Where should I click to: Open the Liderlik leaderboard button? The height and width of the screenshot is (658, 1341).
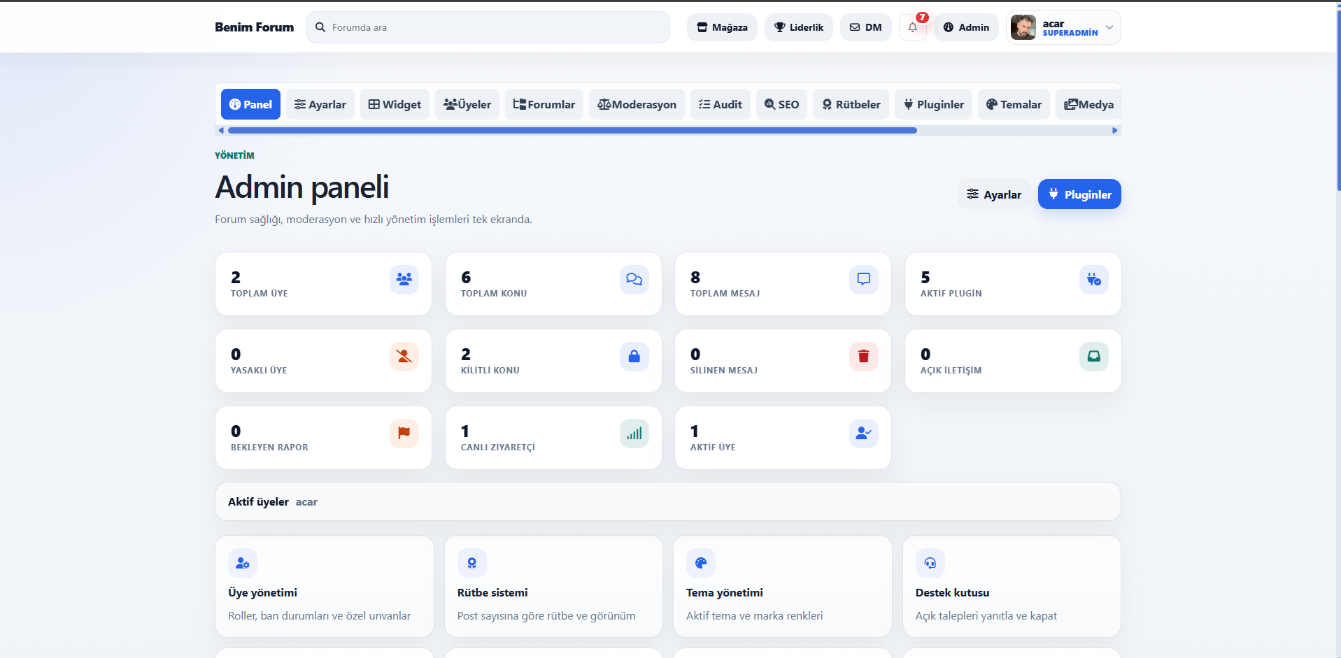pyautogui.click(x=799, y=27)
